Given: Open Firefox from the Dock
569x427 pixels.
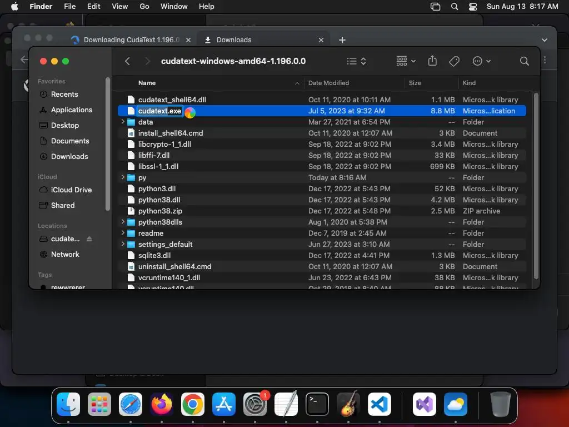Looking at the screenshot, I should pos(162,404).
